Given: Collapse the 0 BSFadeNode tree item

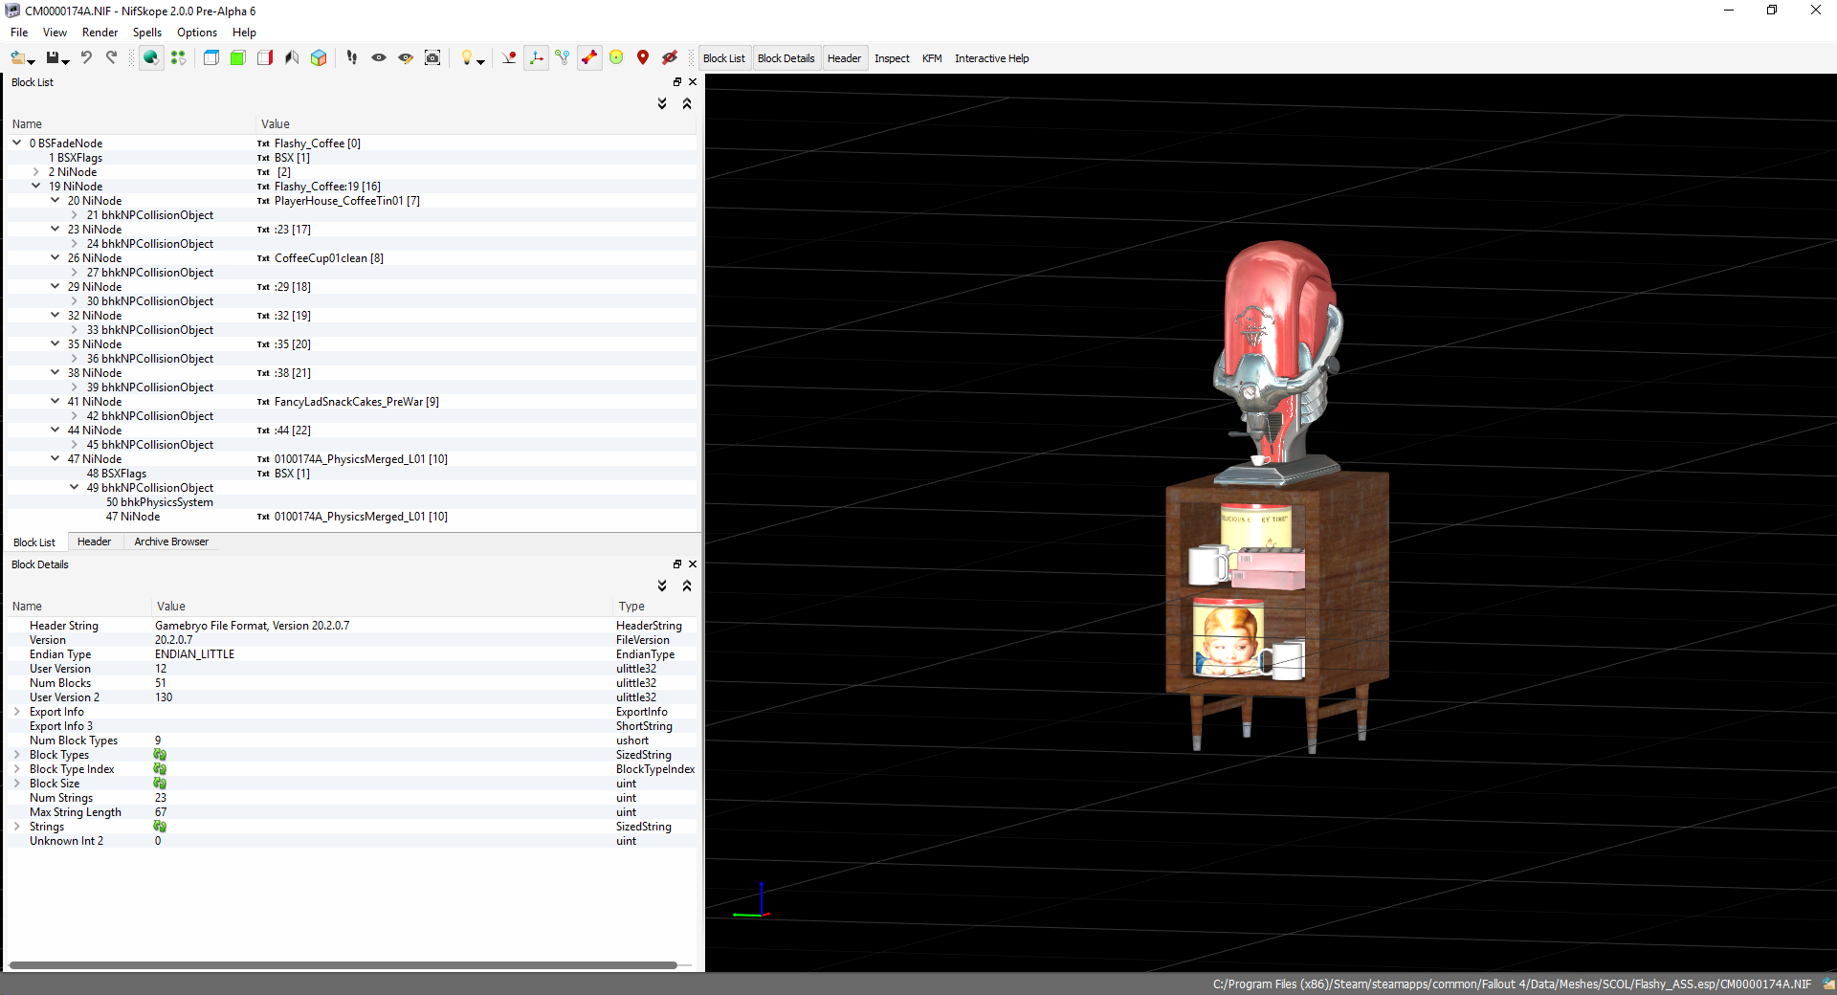Looking at the screenshot, I should click(16, 143).
